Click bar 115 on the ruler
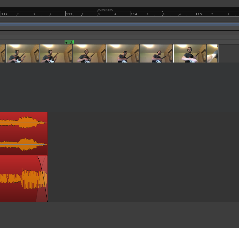Screen dimensions: 239x228 [199, 14]
